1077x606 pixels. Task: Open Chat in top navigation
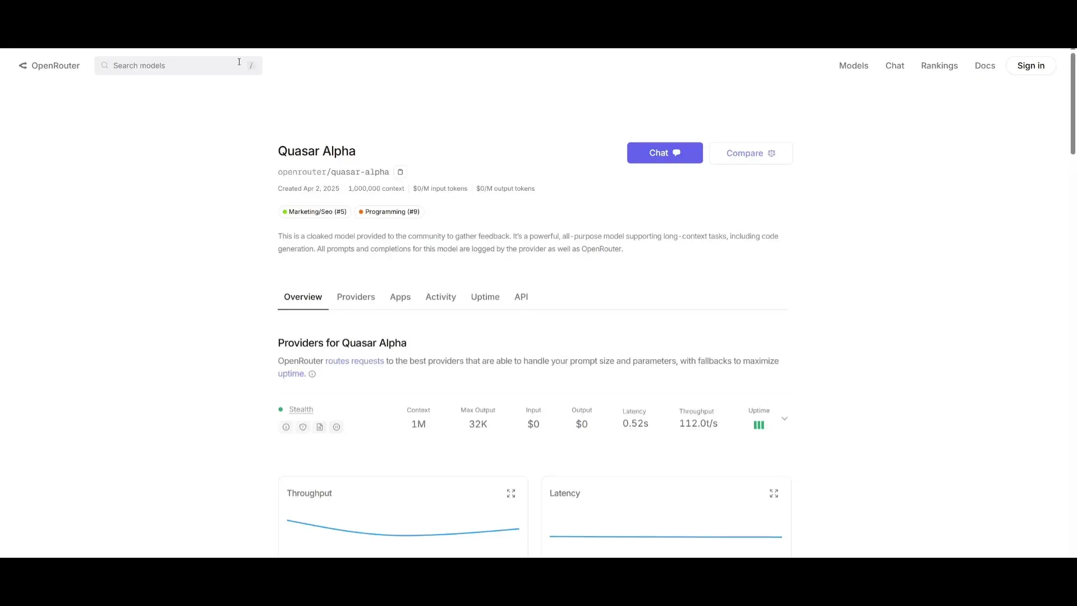tap(895, 66)
